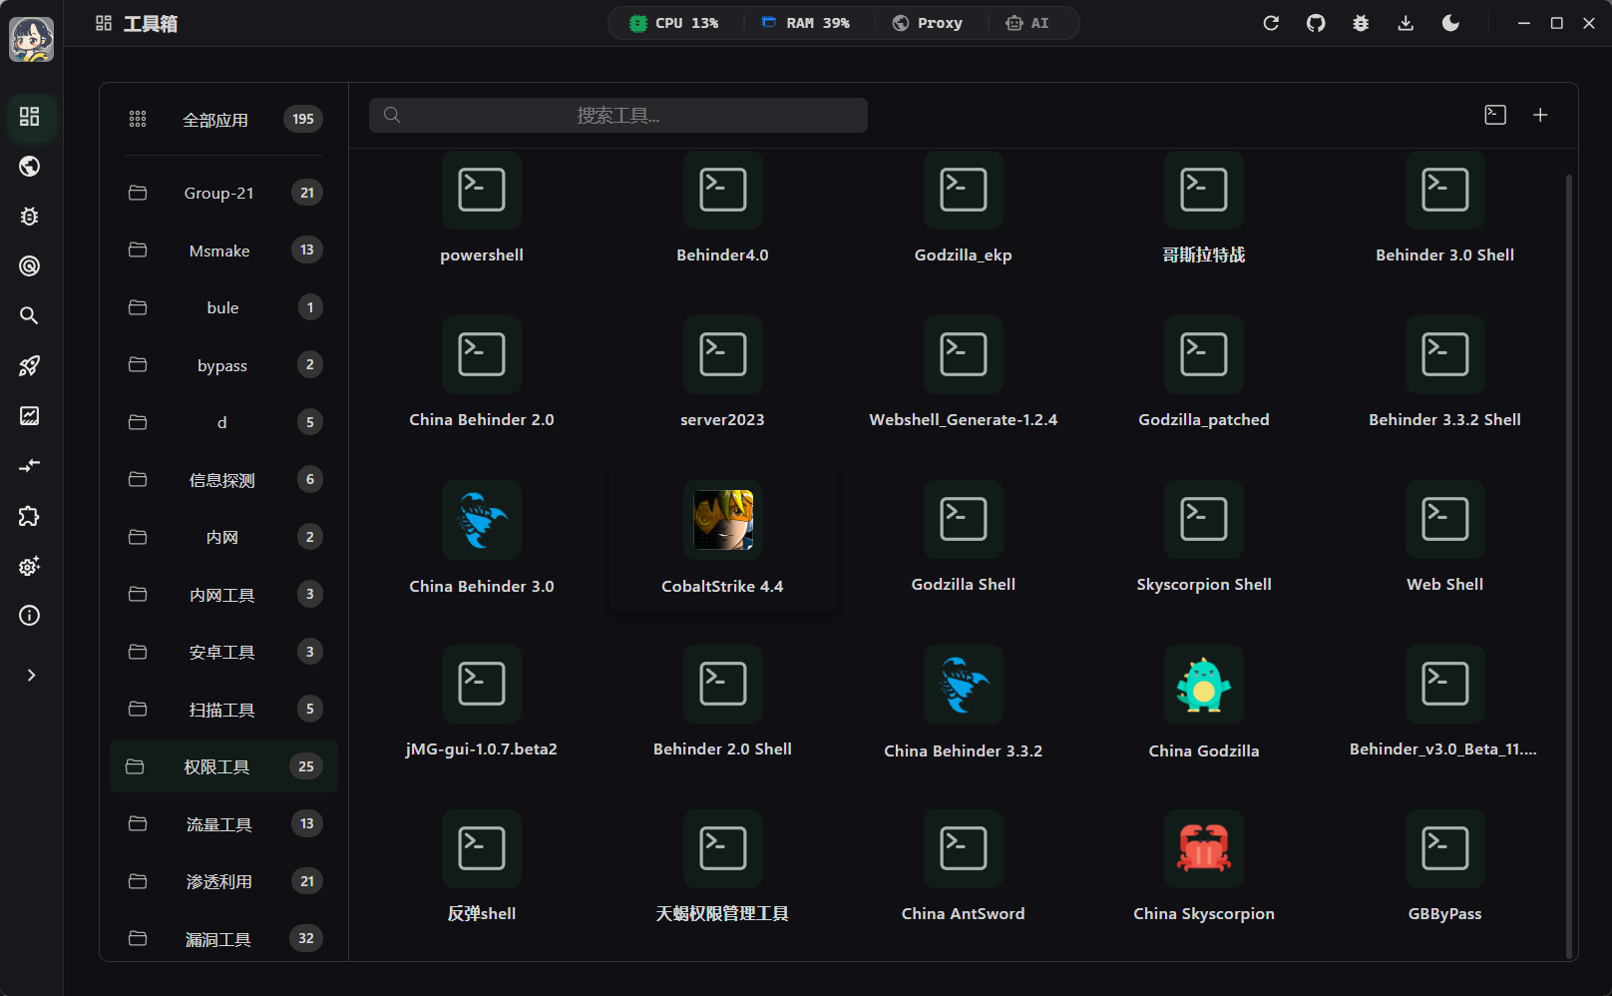Open the Proxy settings button
Image resolution: width=1612 pixels, height=996 pixels.
928,23
